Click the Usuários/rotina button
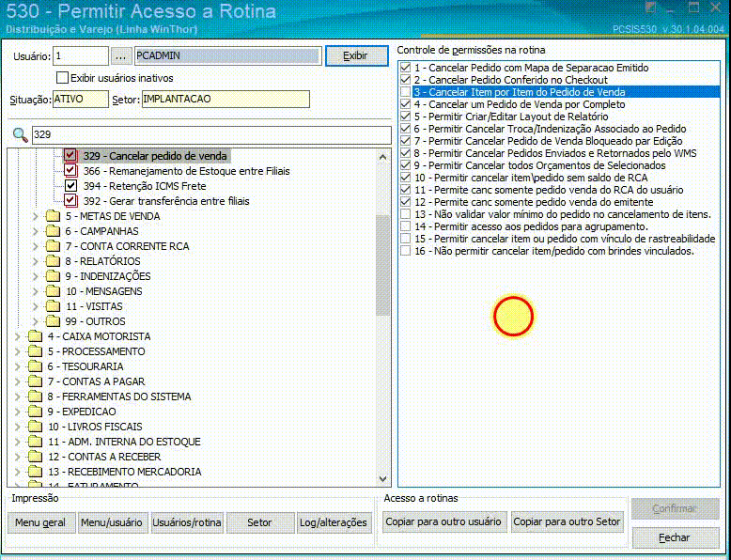Screen dimensions: 731x560 tap(186, 522)
